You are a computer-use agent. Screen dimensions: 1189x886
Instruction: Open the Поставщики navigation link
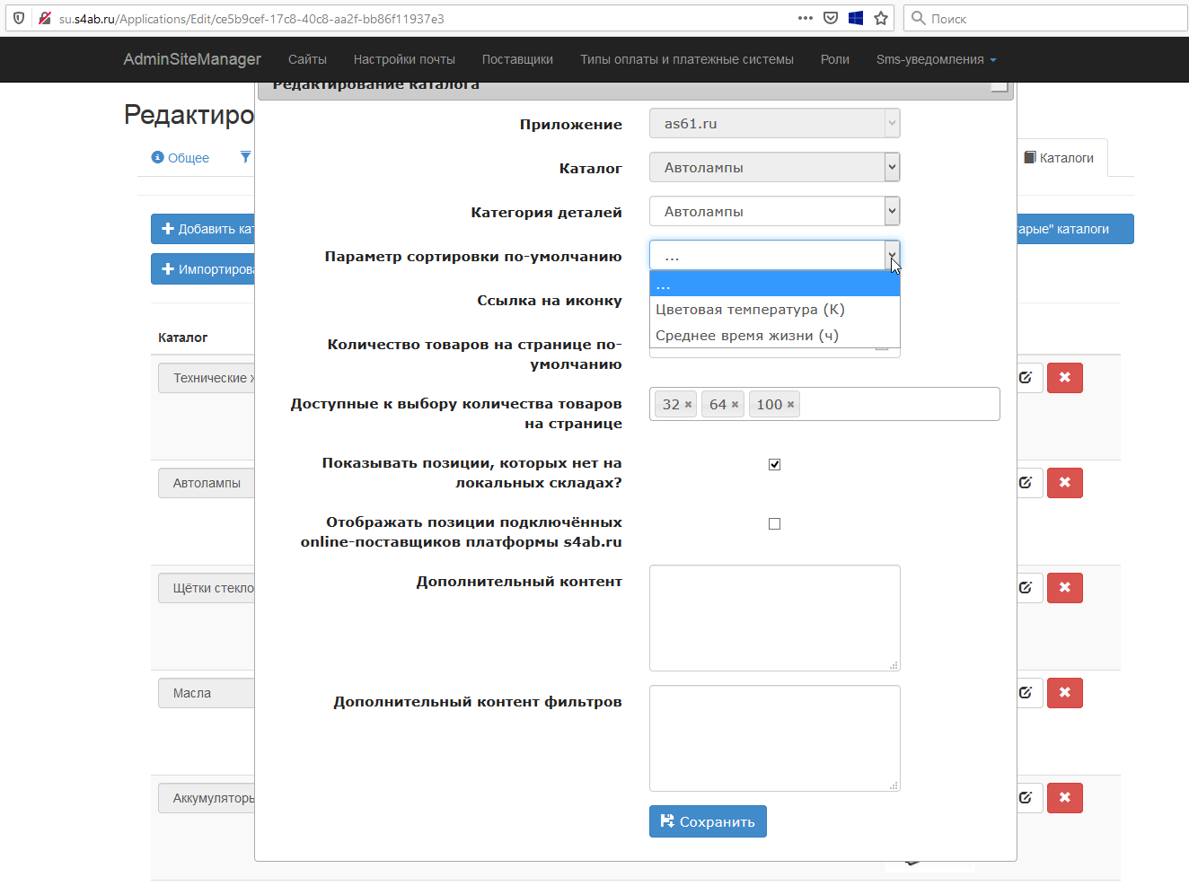[x=517, y=59]
